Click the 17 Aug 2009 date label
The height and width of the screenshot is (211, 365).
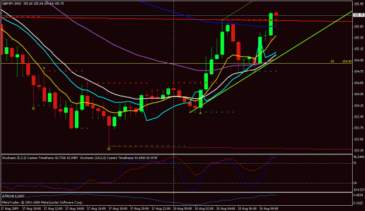click(x=9, y=209)
